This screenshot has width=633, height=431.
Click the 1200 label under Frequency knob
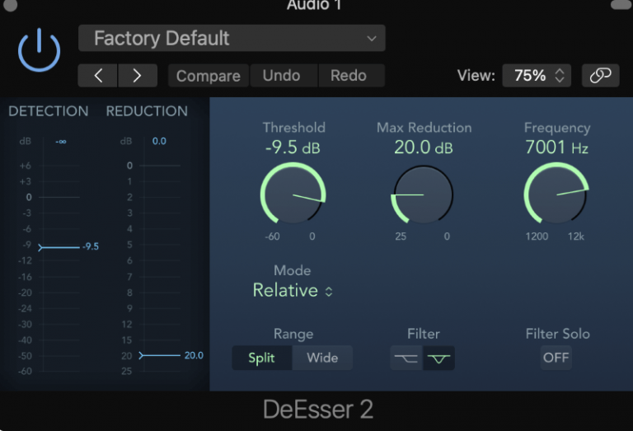coord(537,237)
